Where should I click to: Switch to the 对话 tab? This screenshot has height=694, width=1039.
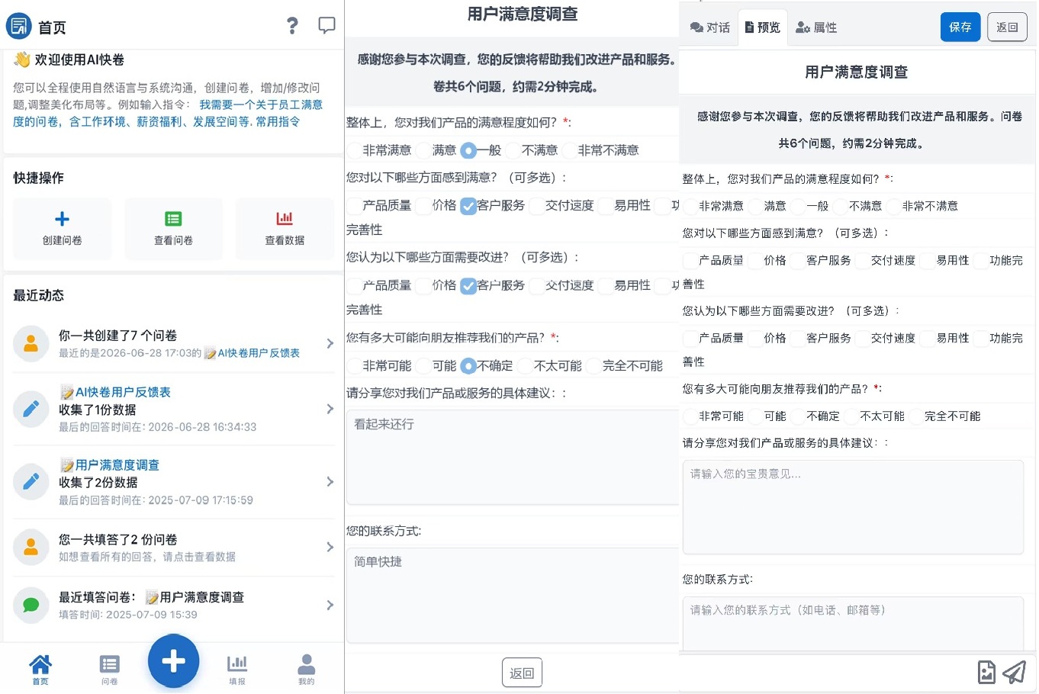[x=709, y=27]
